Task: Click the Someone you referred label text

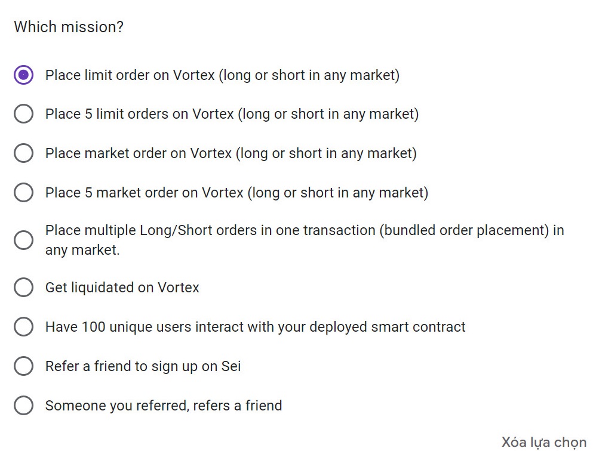Action: coord(164,405)
